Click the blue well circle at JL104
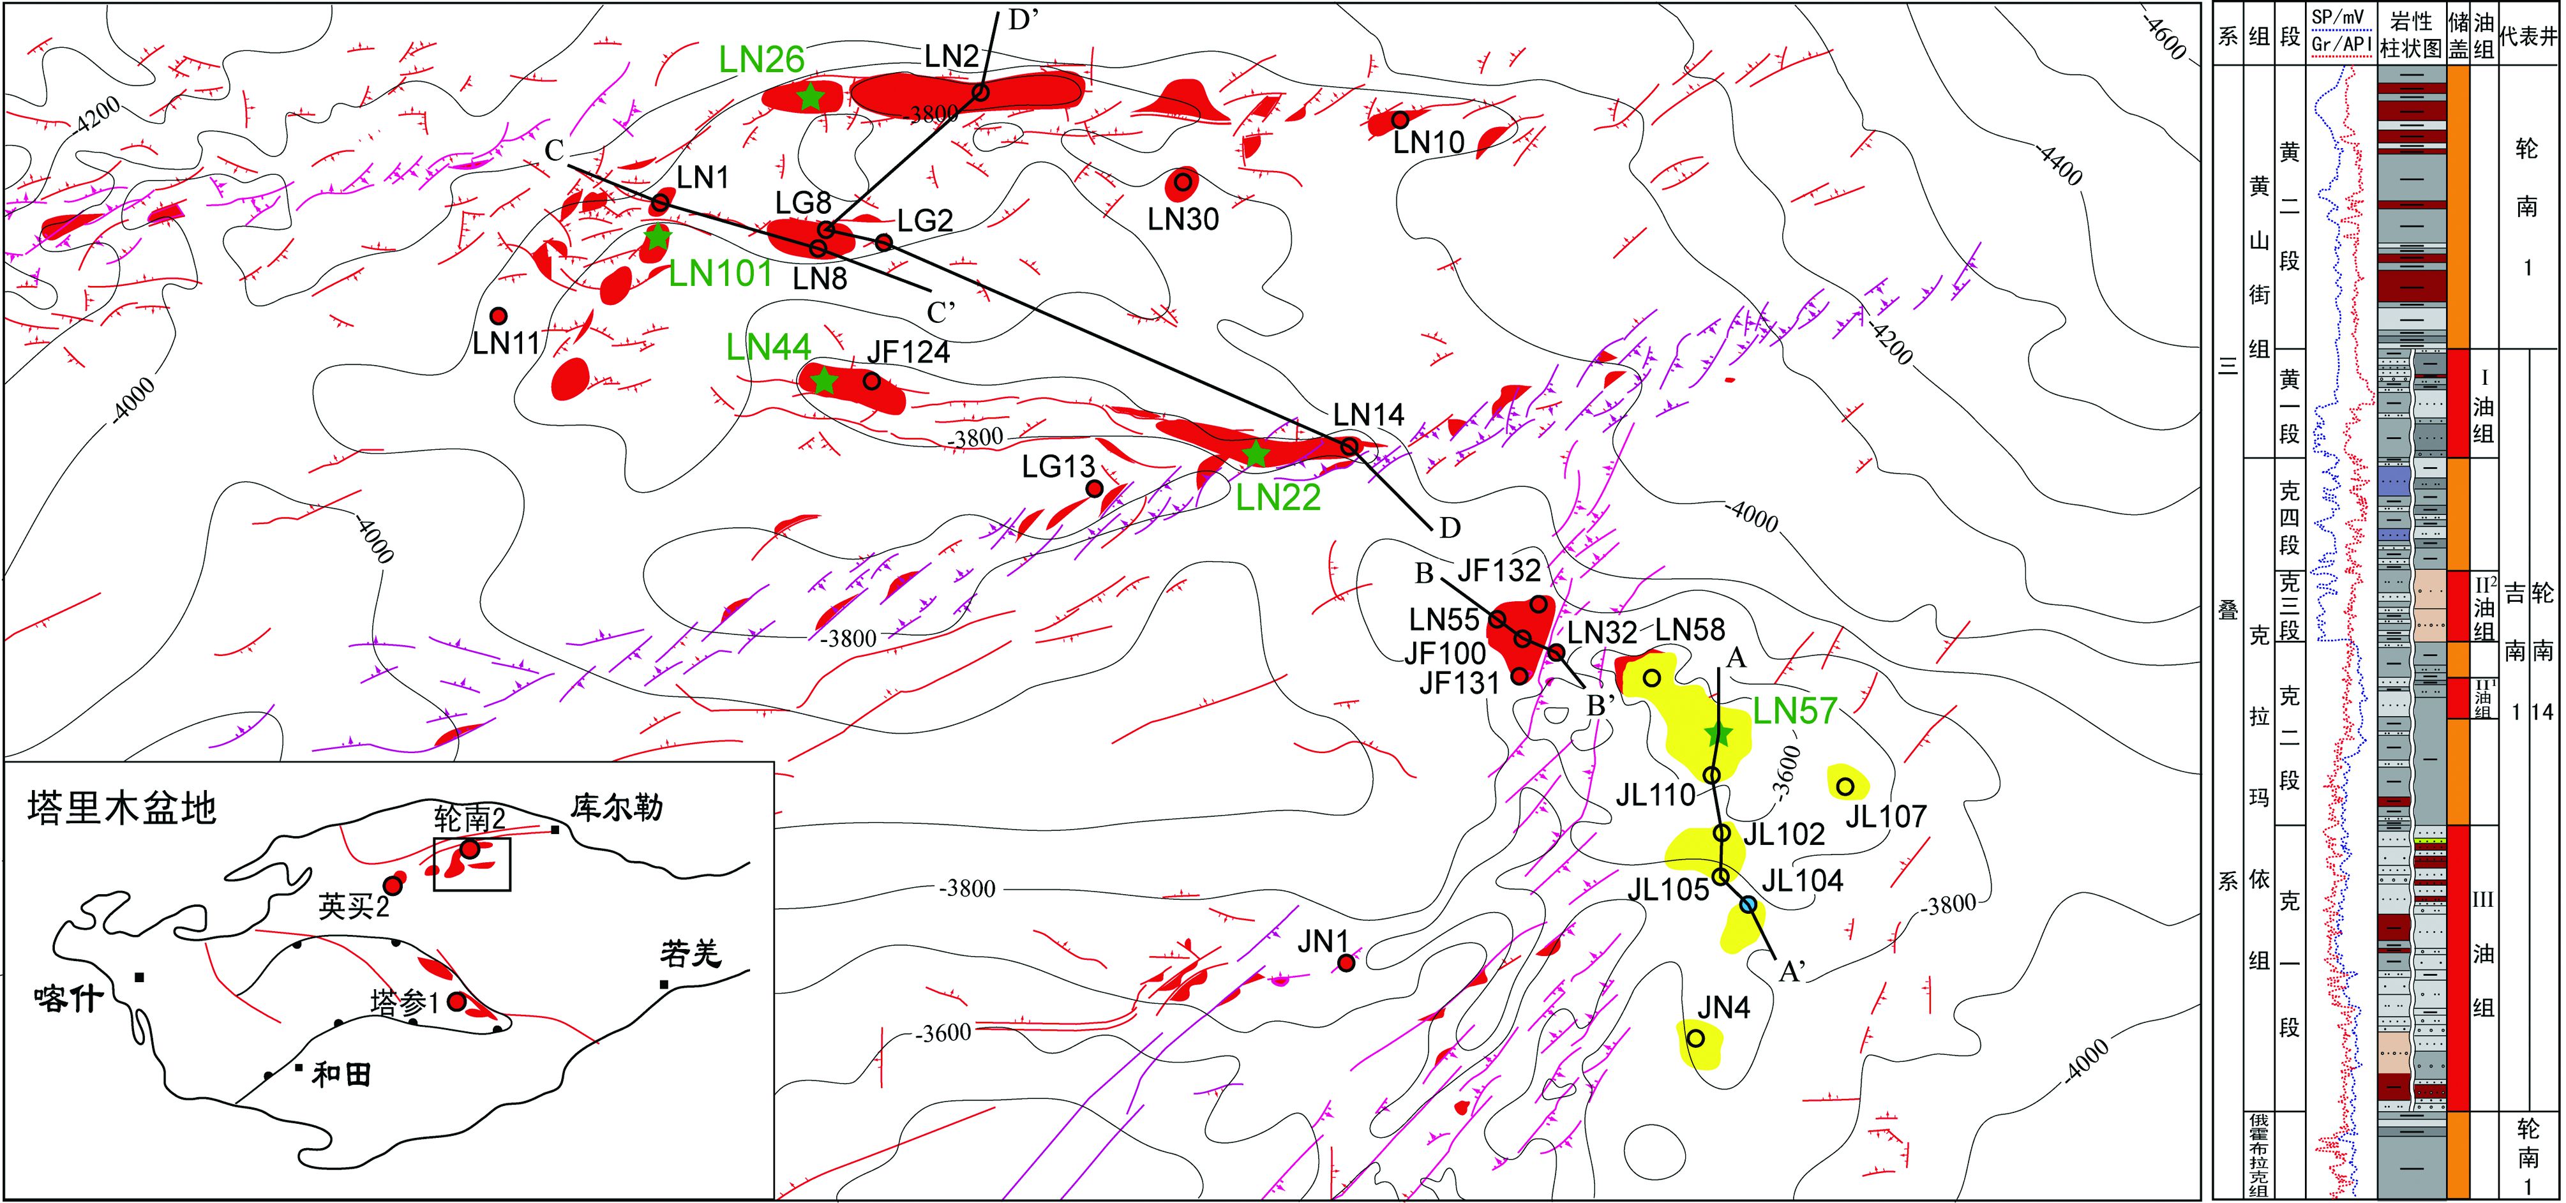The height and width of the screenshot is (1203, 2566). (x=1748, y=904)
